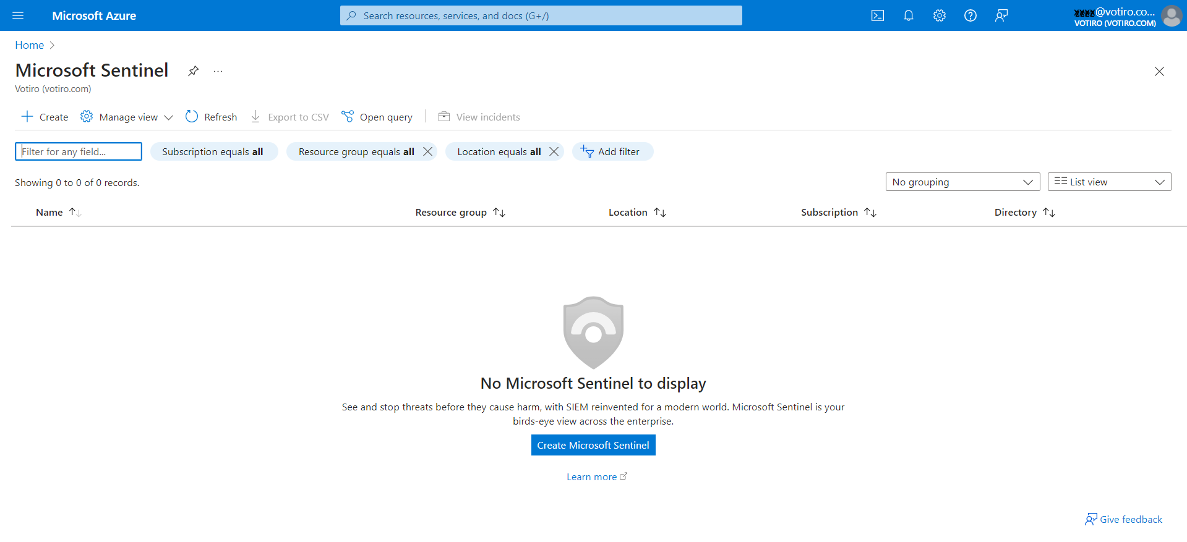Sort by Resource group column

[460, 212]
